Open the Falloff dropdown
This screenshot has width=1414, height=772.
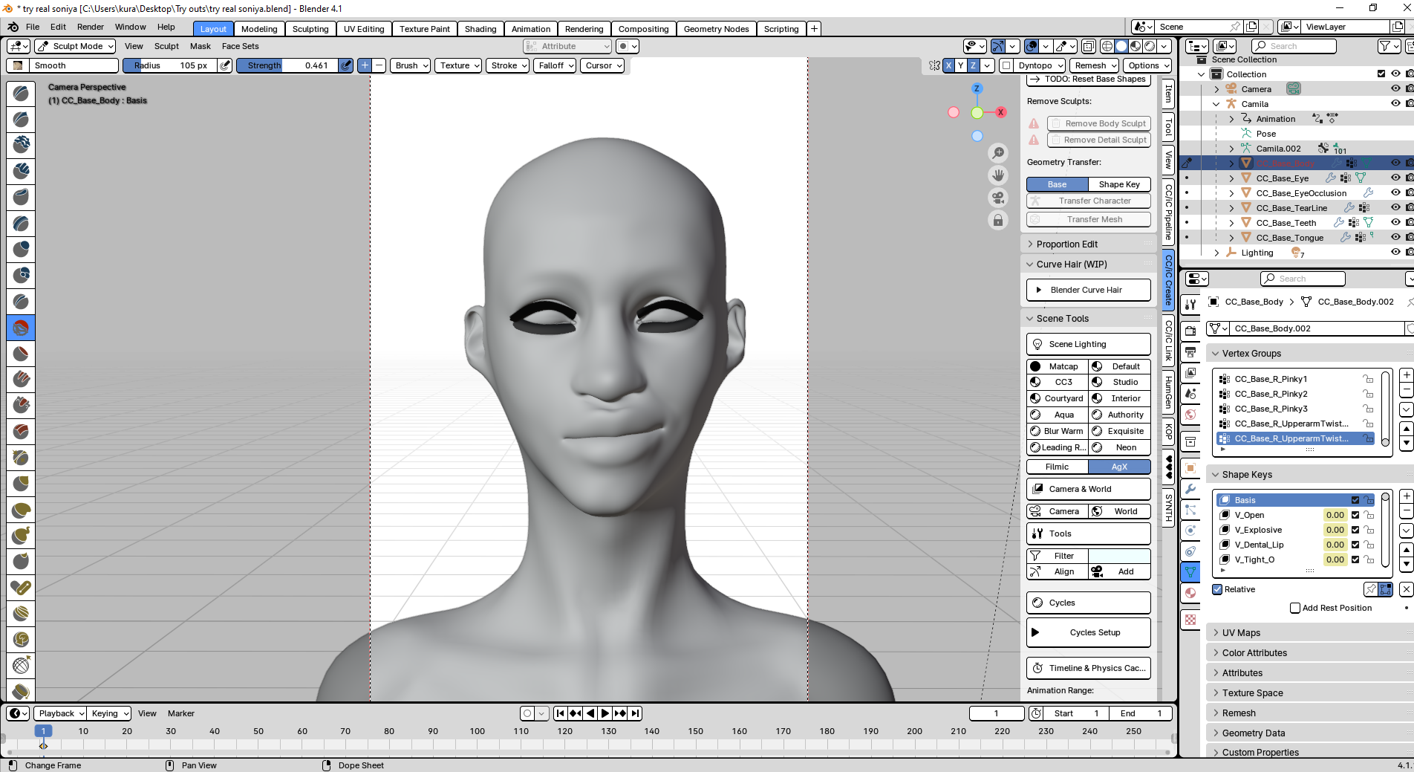[x=555, y=65]
